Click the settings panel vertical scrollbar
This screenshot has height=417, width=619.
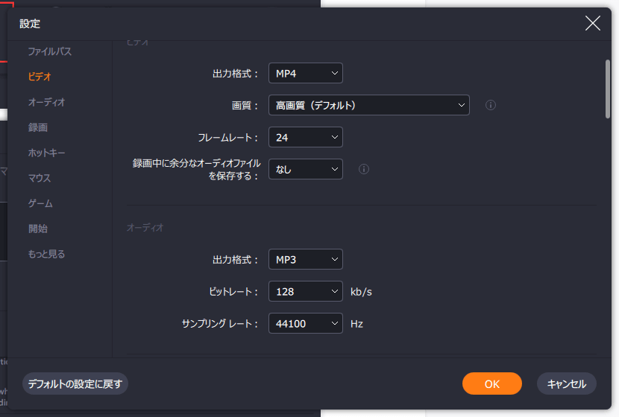point(608,89)
